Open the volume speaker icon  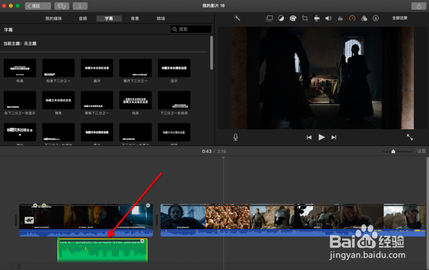[x=328, y=18]
